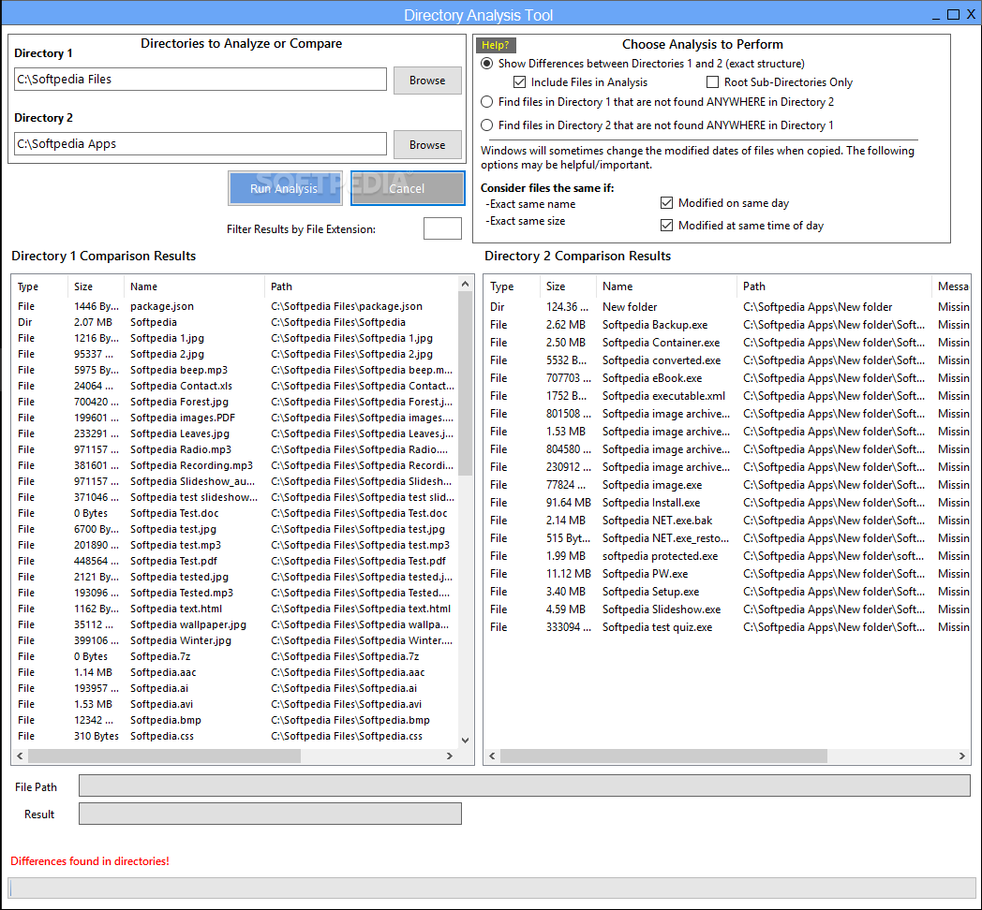Toggle Modified at same time of day checkbox

click(666, 226)
